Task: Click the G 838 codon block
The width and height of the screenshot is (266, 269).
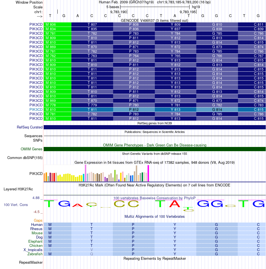Action: 217,29
